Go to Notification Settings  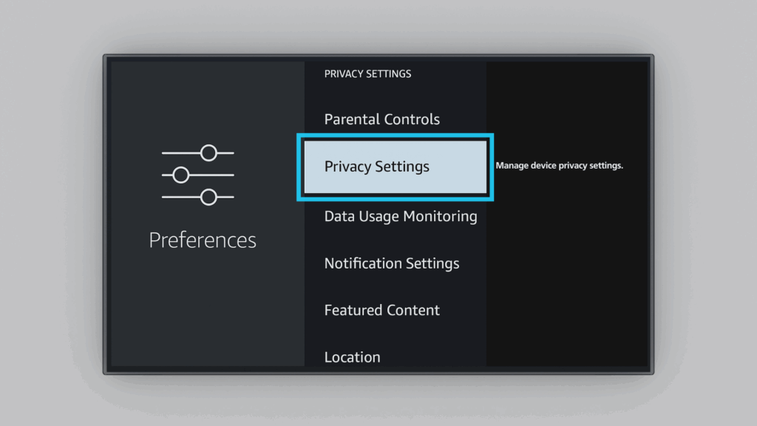click(x=392, y=263)
